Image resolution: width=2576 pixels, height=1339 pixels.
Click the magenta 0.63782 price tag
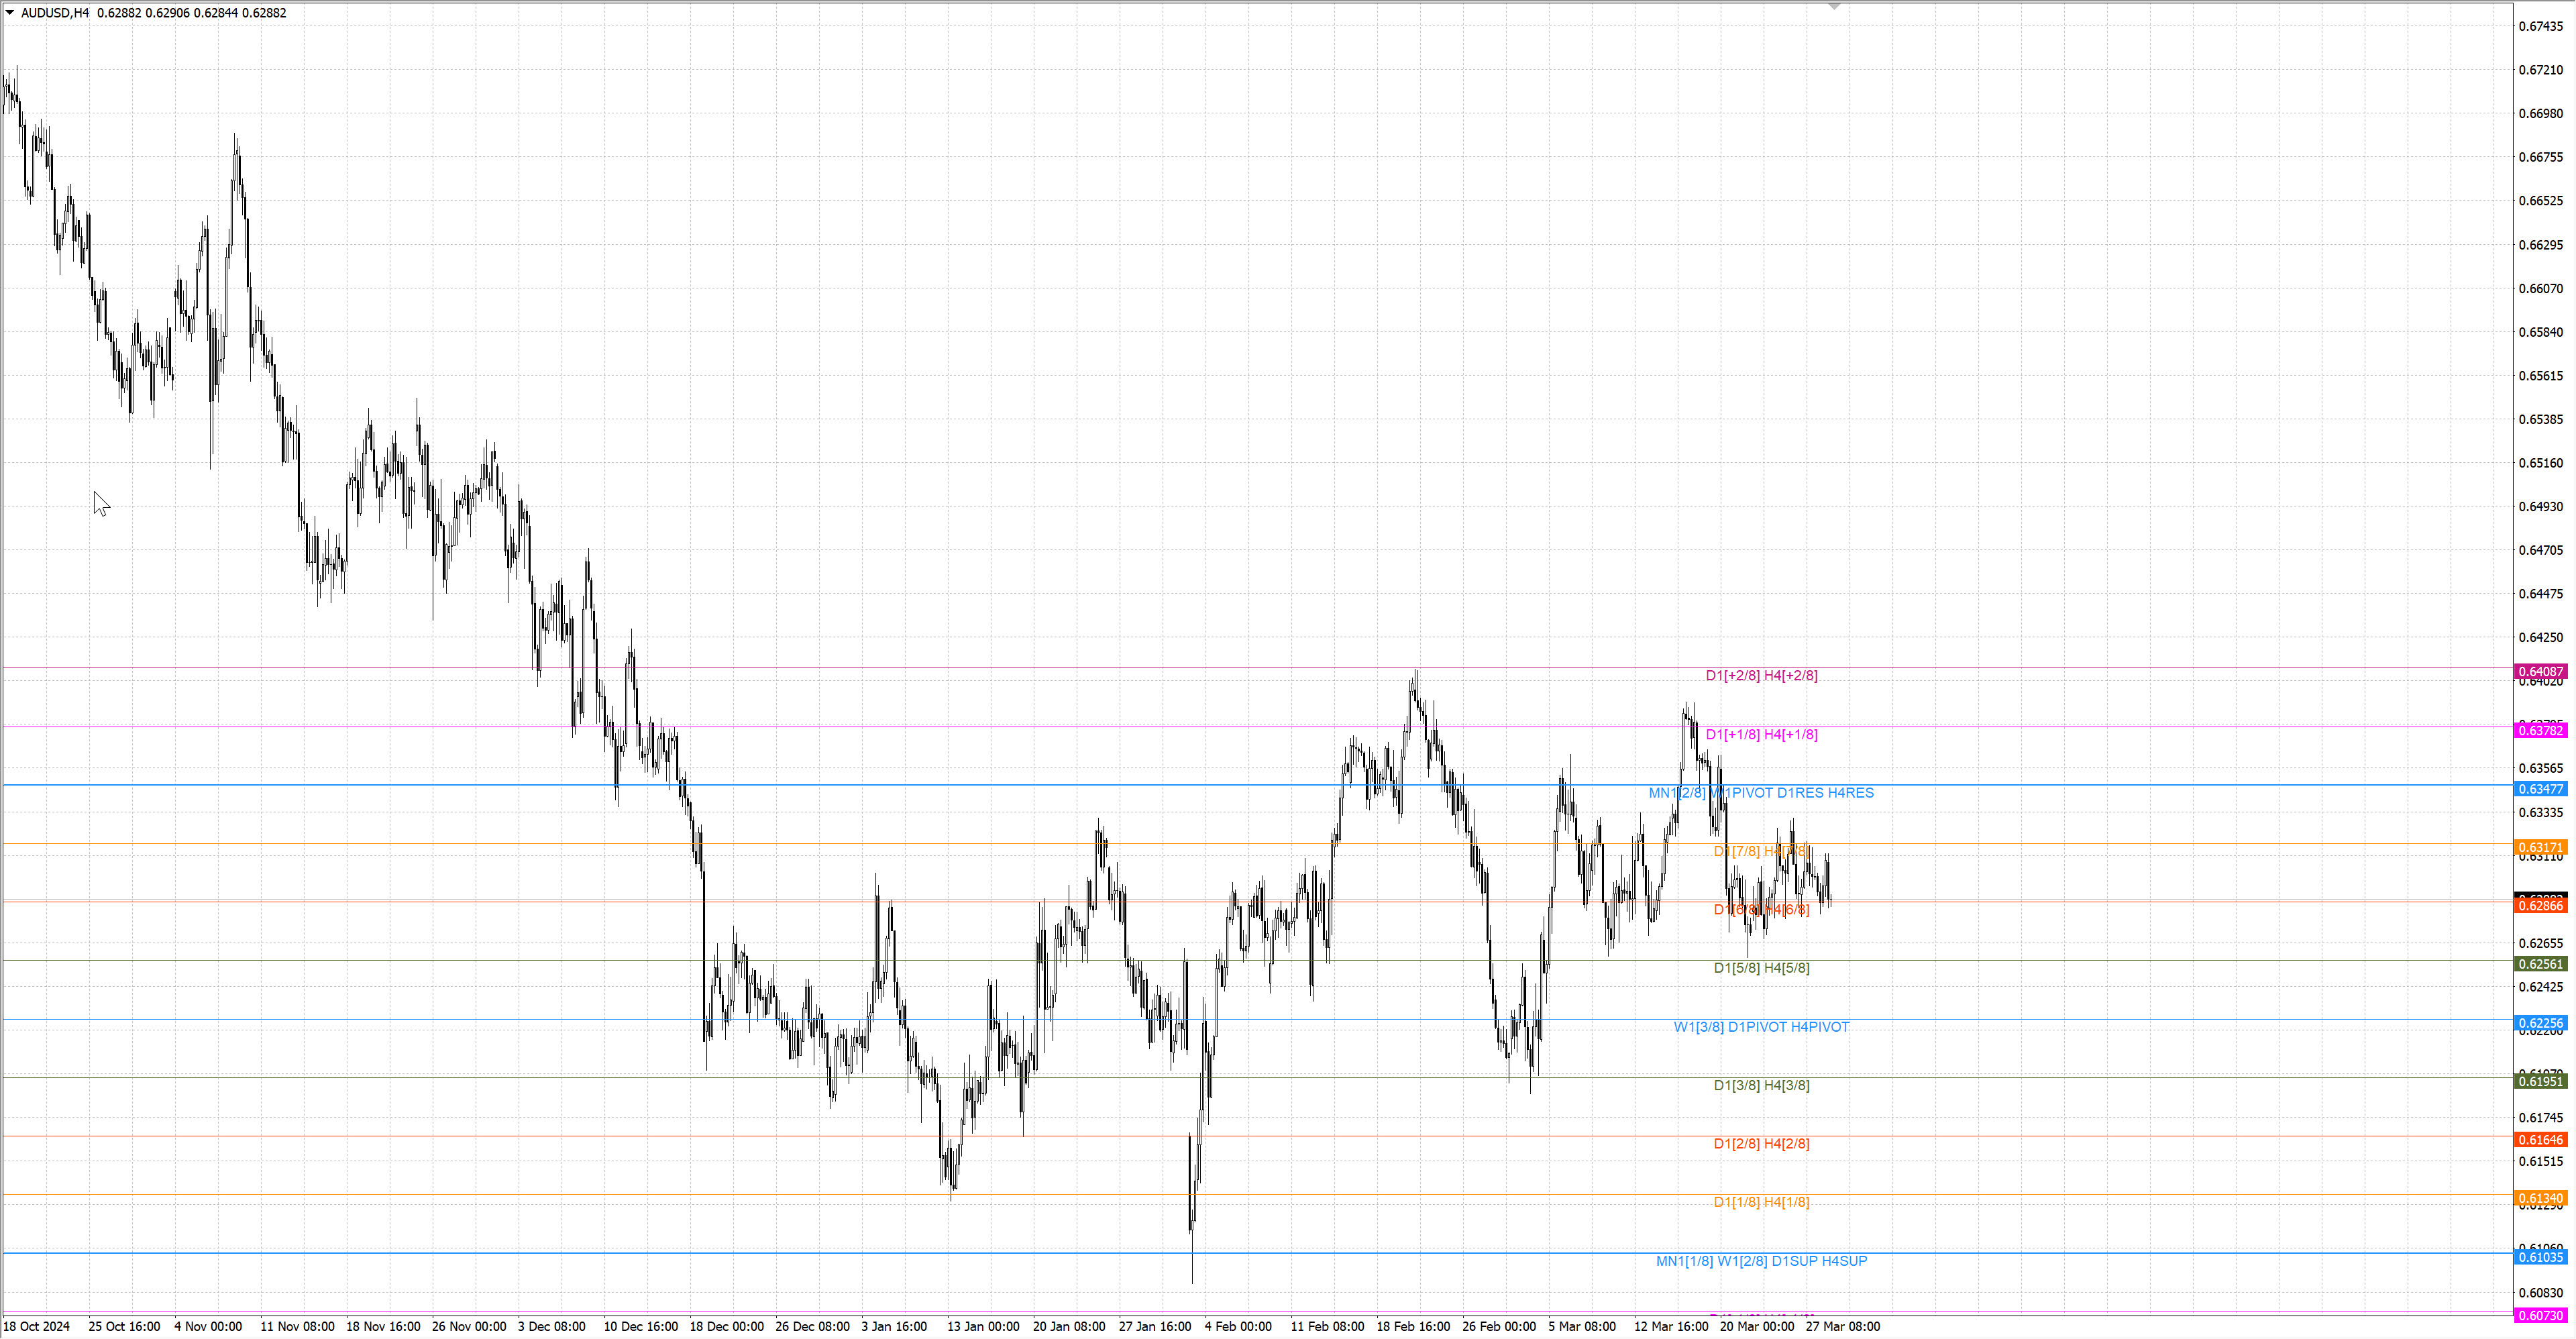pyautogui.click(x=2540, y=731)
